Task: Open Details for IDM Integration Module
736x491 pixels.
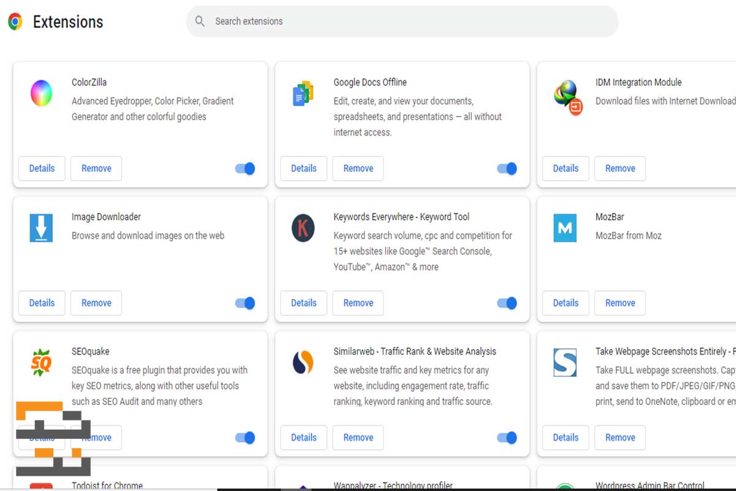Action: pyautogui.click(x=565, y=168)
